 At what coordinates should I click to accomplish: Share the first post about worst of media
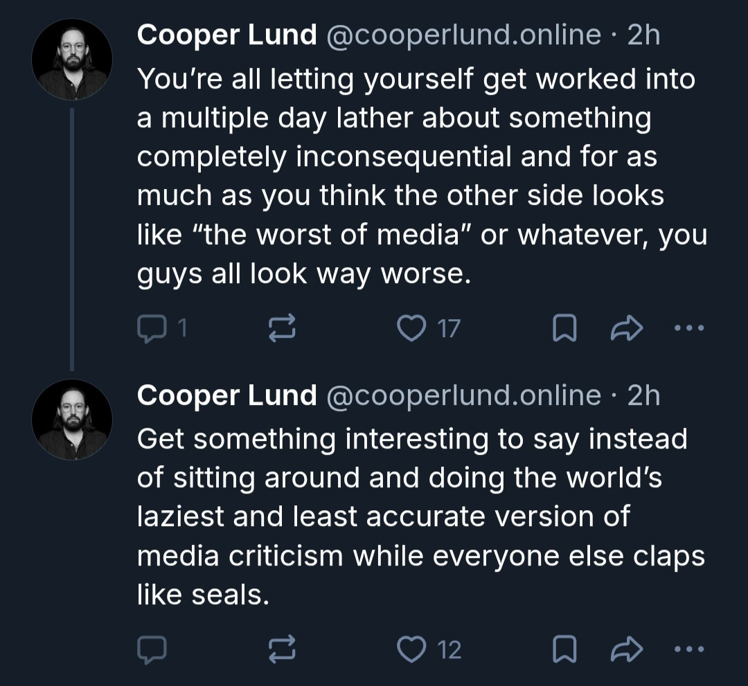pos(626,329)
